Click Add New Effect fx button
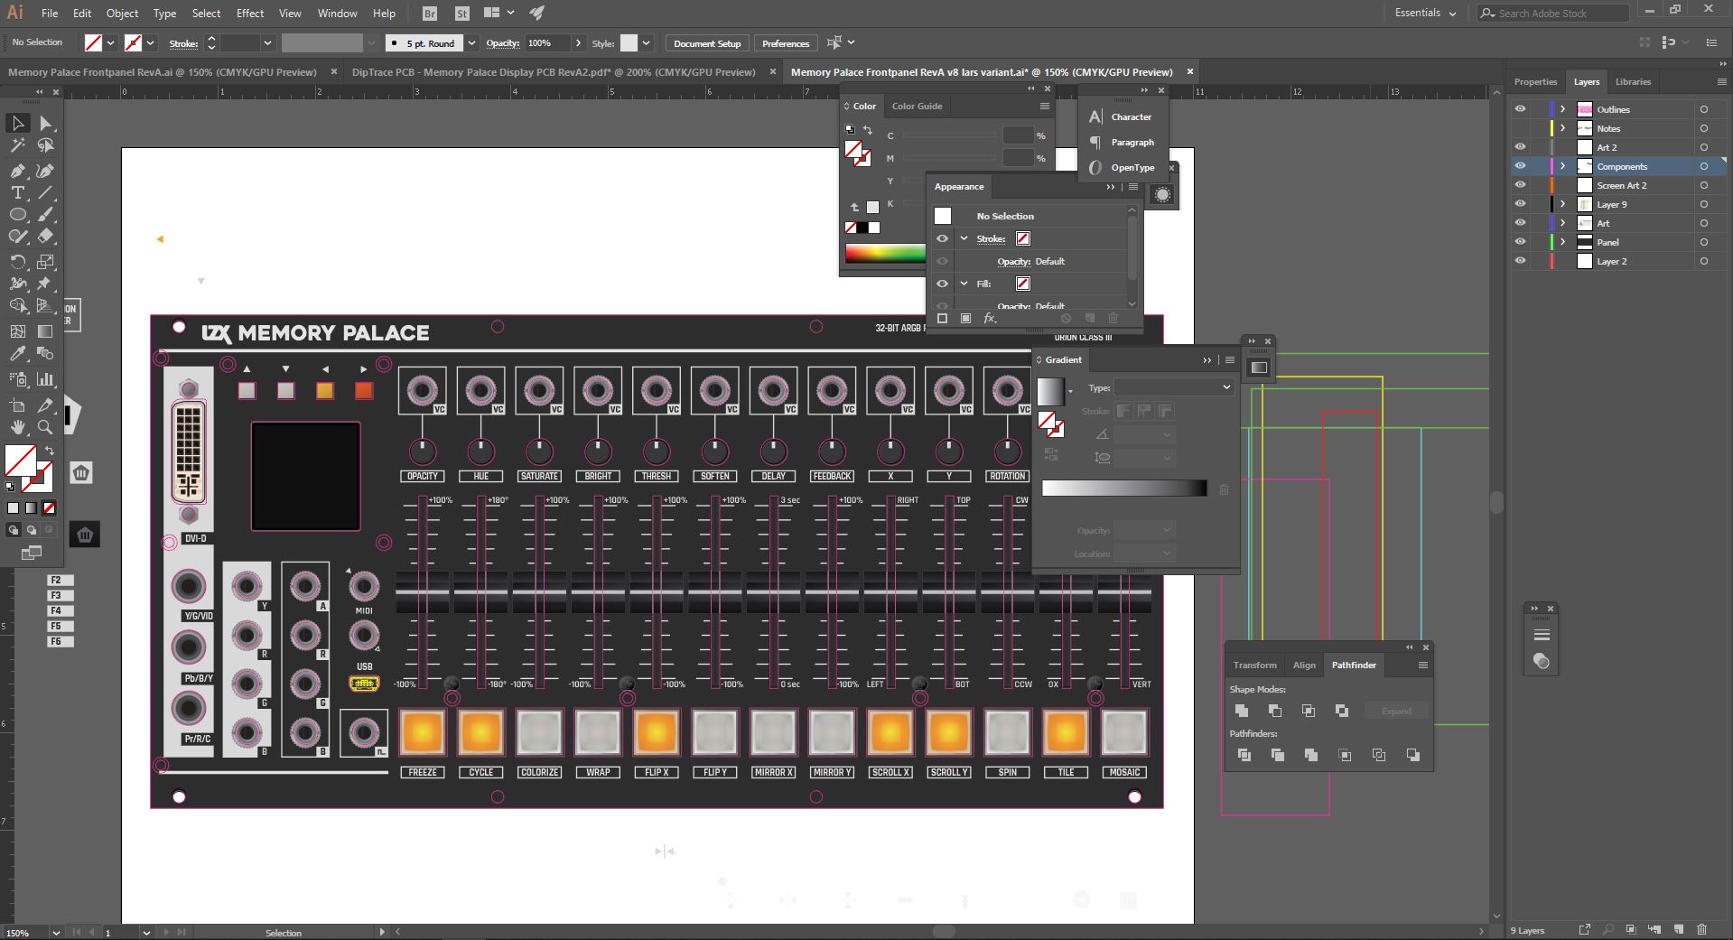The height and width of the screenshot is (940, 1733). pyautogui.click(x=990, y=318)
